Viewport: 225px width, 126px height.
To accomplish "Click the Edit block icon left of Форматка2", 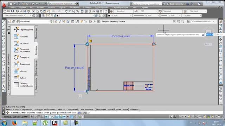I will (x=9, y=22).
